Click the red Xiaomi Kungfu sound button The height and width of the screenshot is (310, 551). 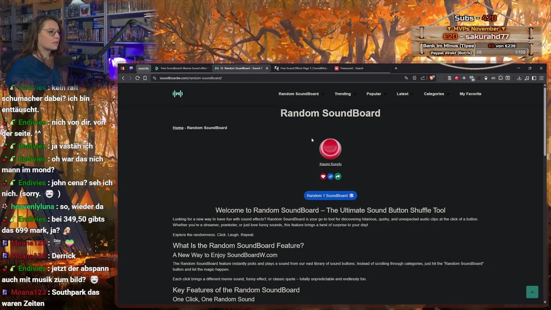pyautogui.click(x=330, y=149)
